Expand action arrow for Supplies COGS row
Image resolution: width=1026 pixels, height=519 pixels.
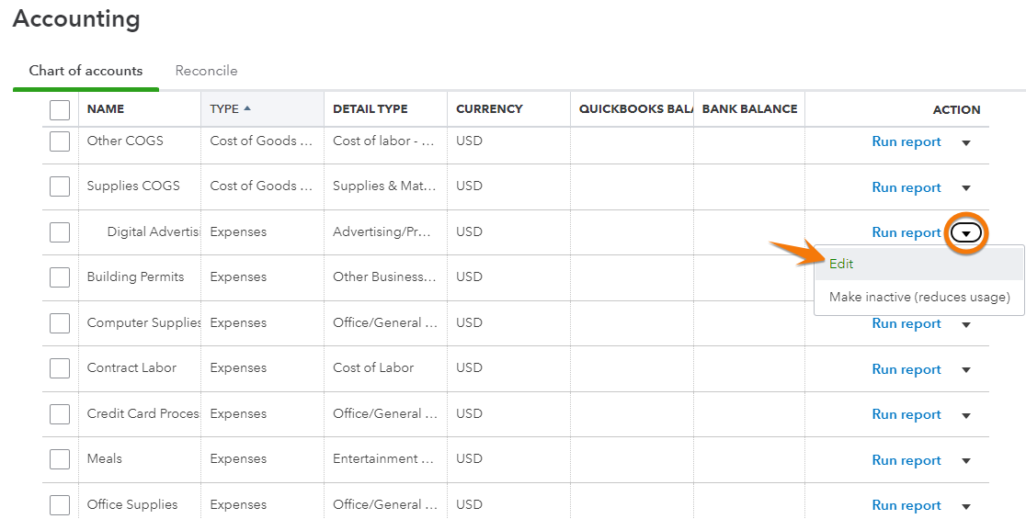(x=965, y=188)
